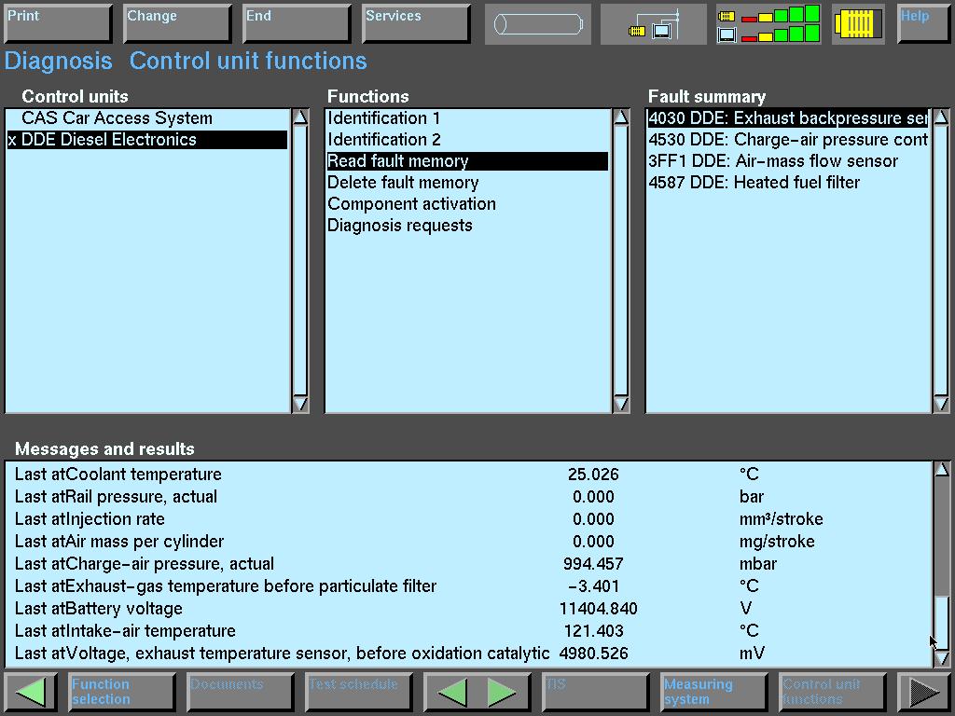The height and width of the screenshot is (716, 955).
Task: Select fault 3FF1 Air-mass flow sensor
Action: click(773, 161)
